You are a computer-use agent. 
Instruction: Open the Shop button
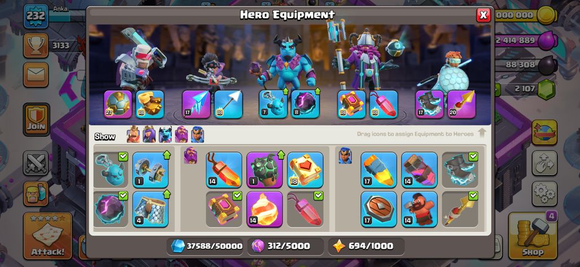click(x=533, y=236)
